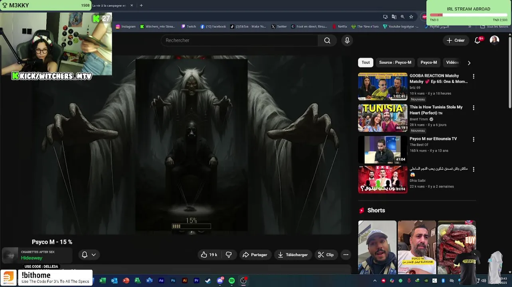512x287 pixels.
Task: Select the Tout filter chip
Action: click(x=366, y=62)
